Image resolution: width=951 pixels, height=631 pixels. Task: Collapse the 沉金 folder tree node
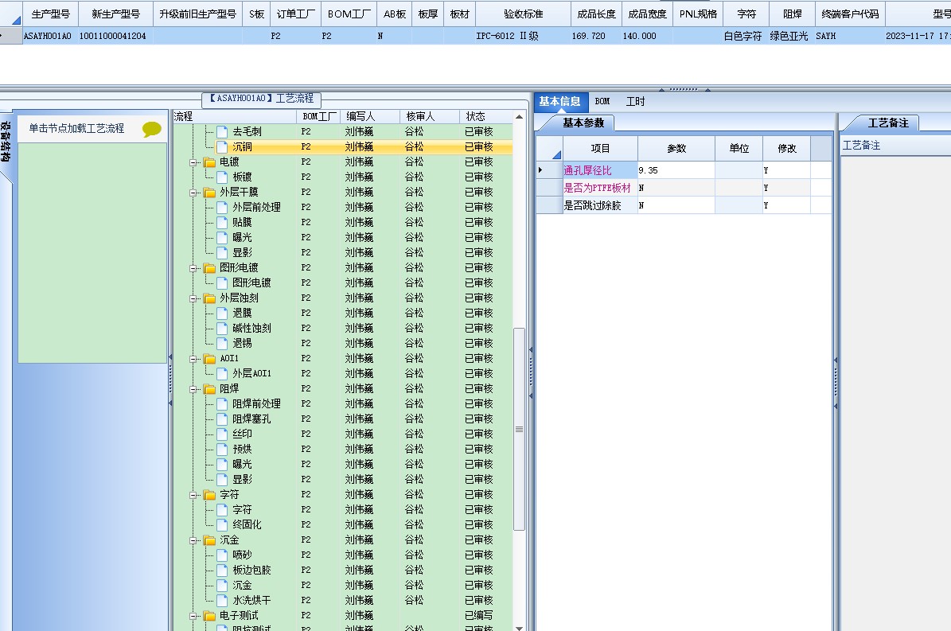pos(193,540)
